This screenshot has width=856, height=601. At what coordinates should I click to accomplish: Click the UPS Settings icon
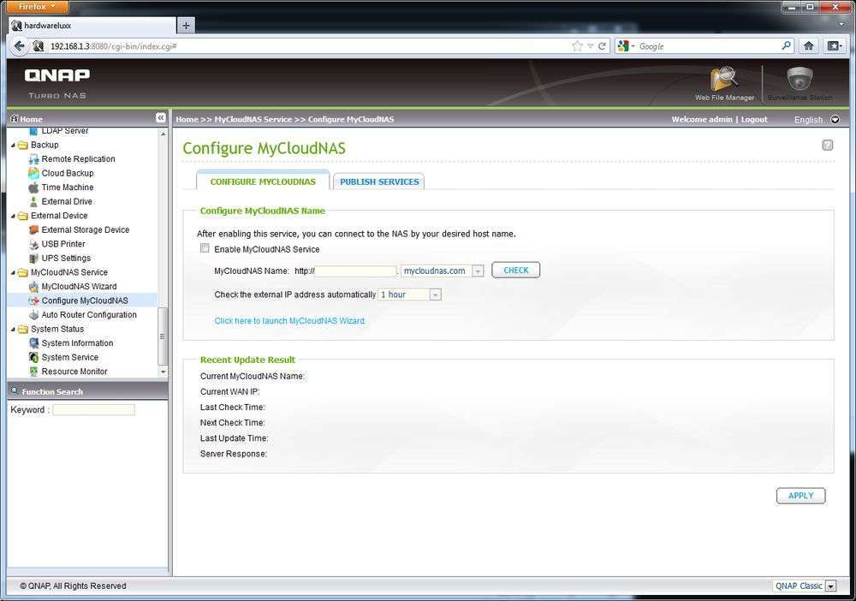point(34,259)
